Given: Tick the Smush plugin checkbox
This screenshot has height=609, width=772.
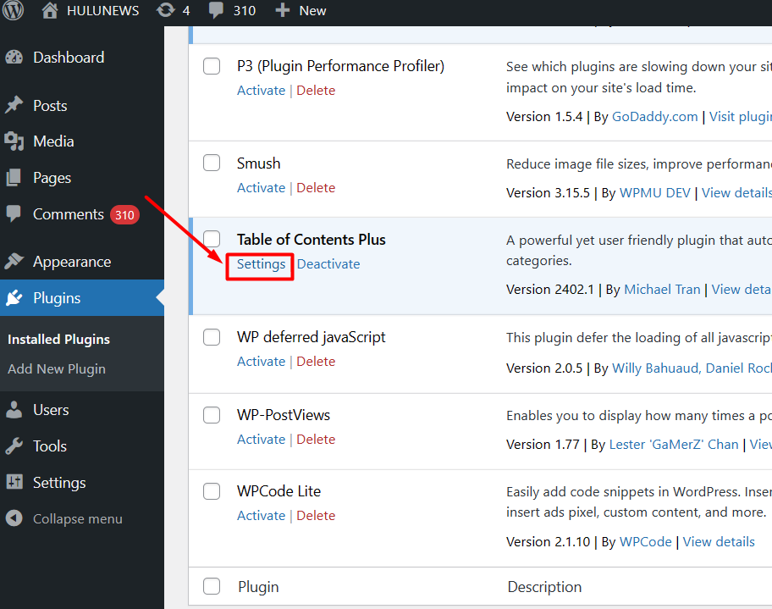Looking at the screenshot, I should (x=212, y=163).
